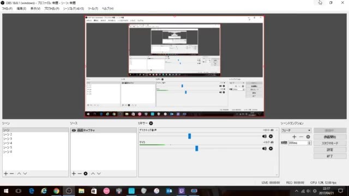Increase transition duration with stepper arrow
Viewport: 349px width, 196px height.
[309, 142]
